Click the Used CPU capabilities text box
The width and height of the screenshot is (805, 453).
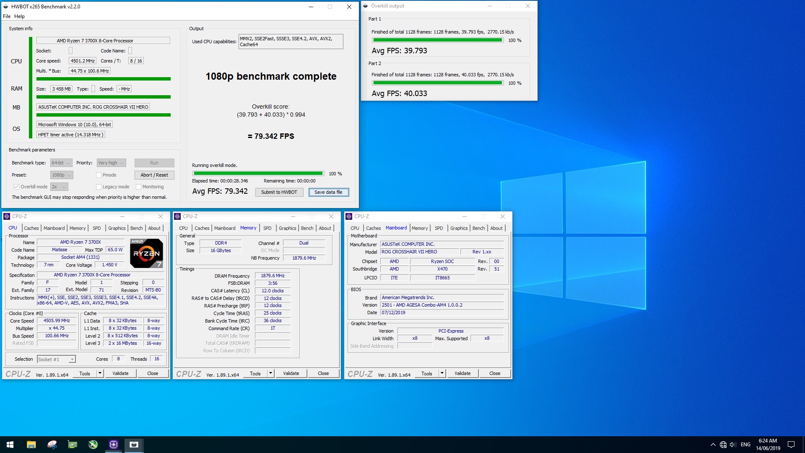(291, 42)
